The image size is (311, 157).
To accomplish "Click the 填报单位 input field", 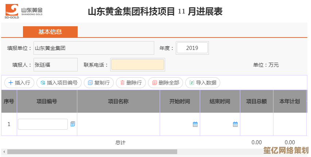I will click(94, 48).
